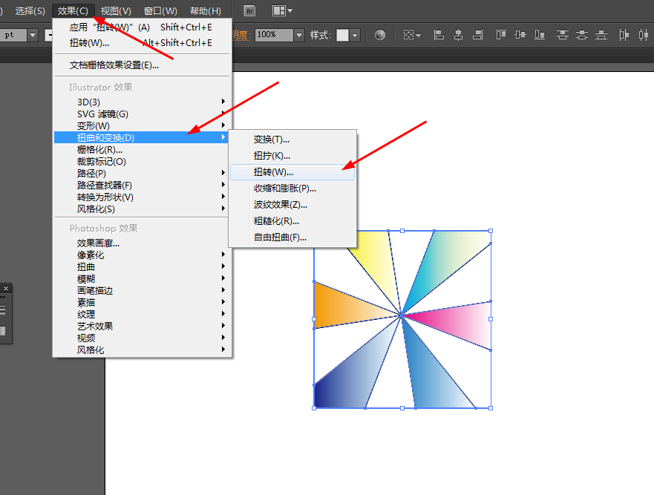Click the Recolor Artwork color wheel icon

(380, 35)
